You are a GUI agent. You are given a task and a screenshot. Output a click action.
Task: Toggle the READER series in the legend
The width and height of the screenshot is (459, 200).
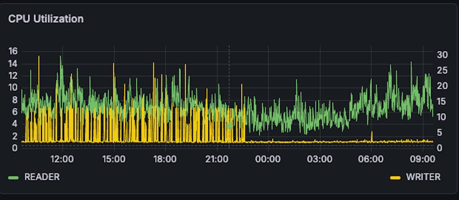tap(42, 177)
